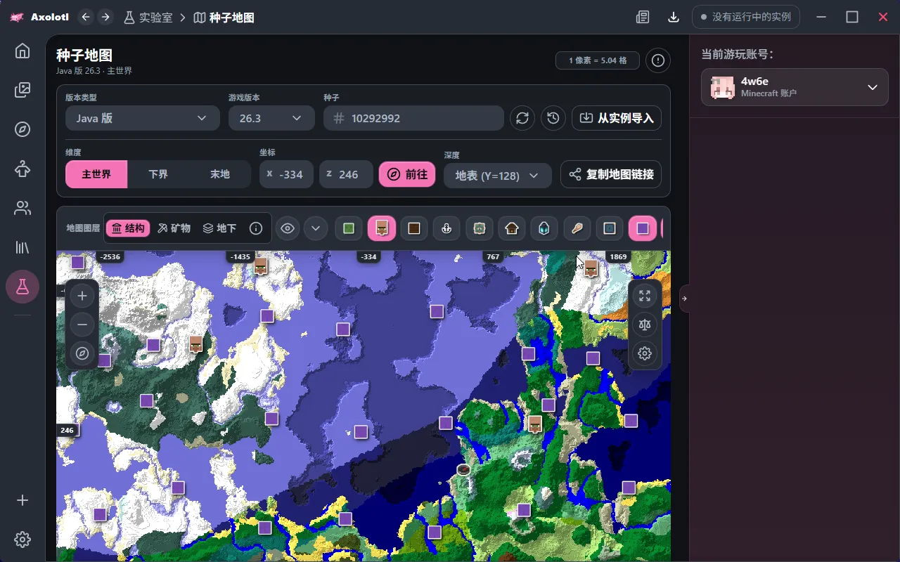Screen dimensions: 900x562
Task: Toggle the green block structure filter
Action: point(348,228)
